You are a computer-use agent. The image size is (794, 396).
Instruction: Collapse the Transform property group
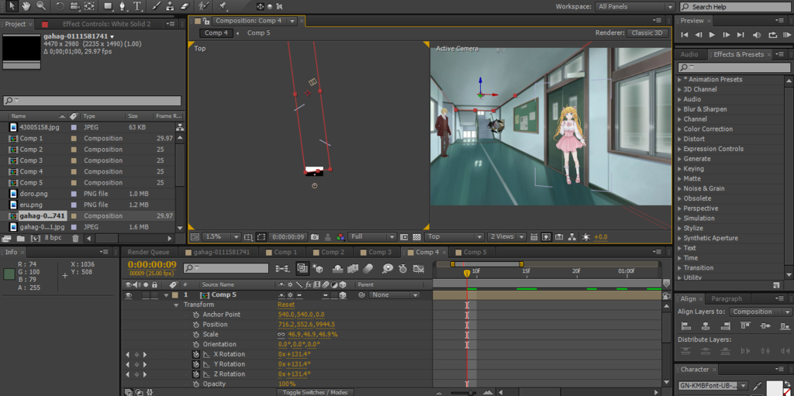tap(176, 305)
